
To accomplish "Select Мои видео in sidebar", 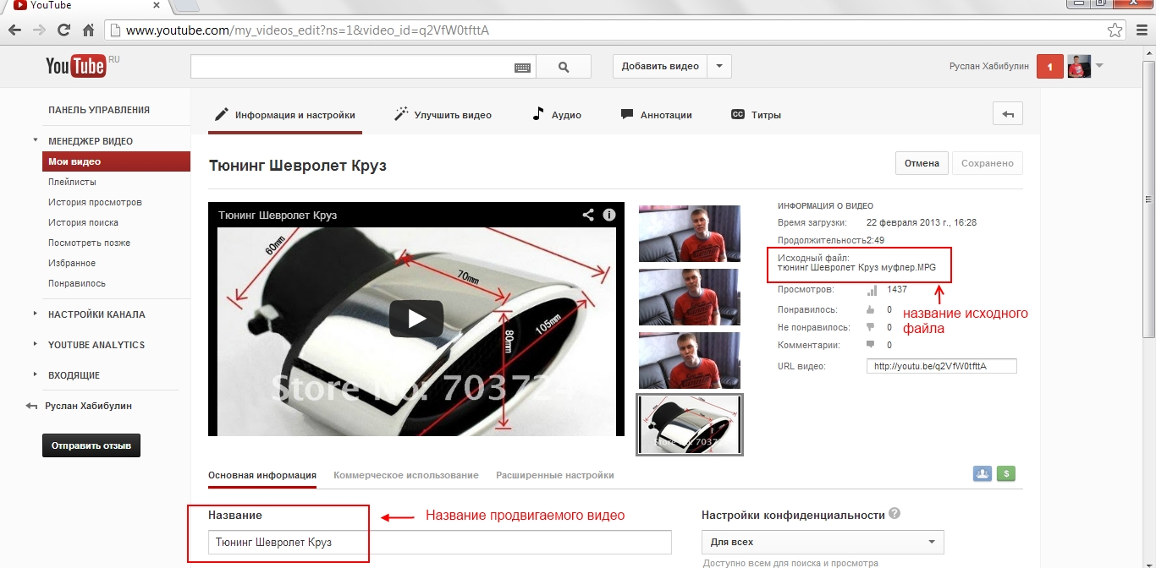I will coord(116,161).
